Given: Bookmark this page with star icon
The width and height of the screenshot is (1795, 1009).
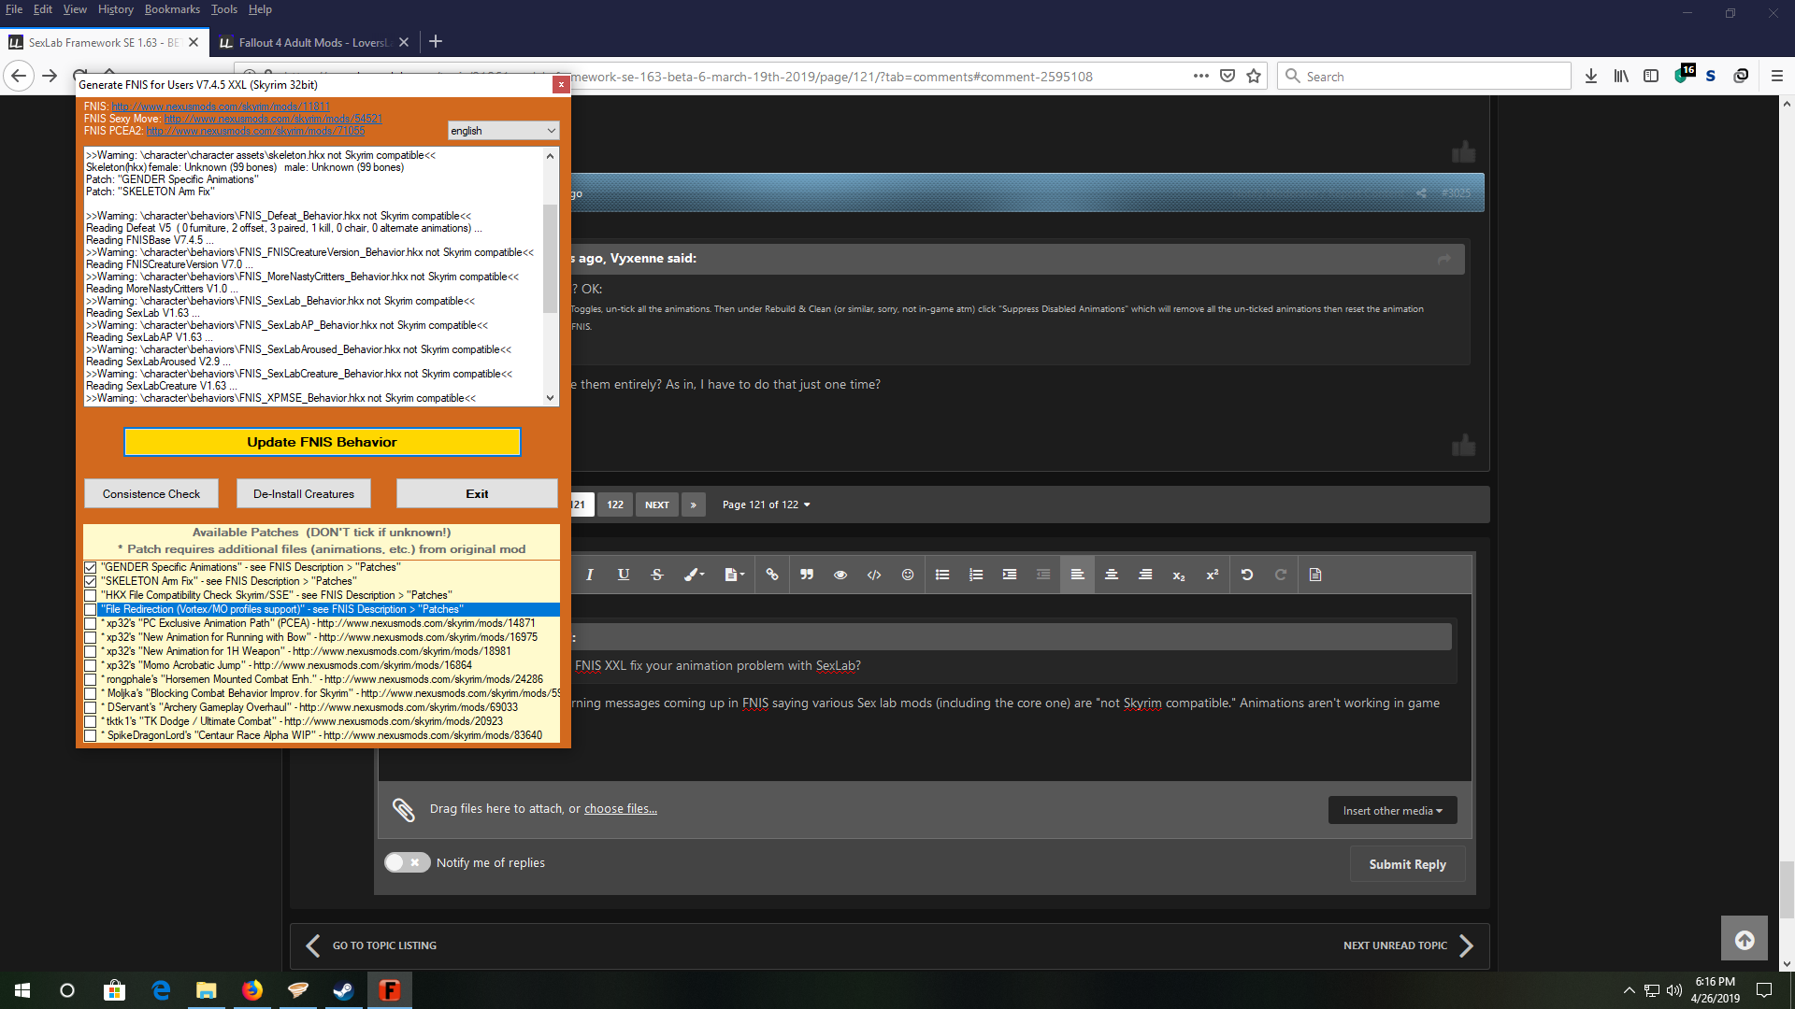Looking at the screenshot, I should [x=1254, y=77].
